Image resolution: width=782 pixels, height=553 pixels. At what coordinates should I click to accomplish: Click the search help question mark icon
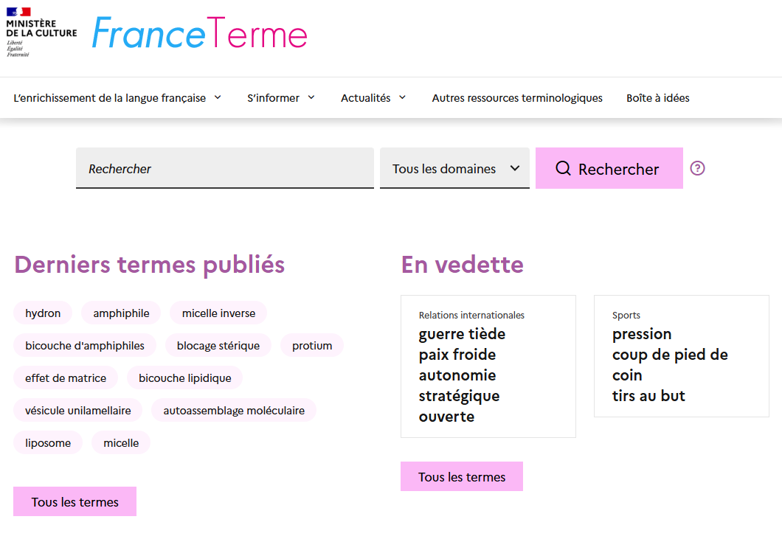[x=697, y=169]
